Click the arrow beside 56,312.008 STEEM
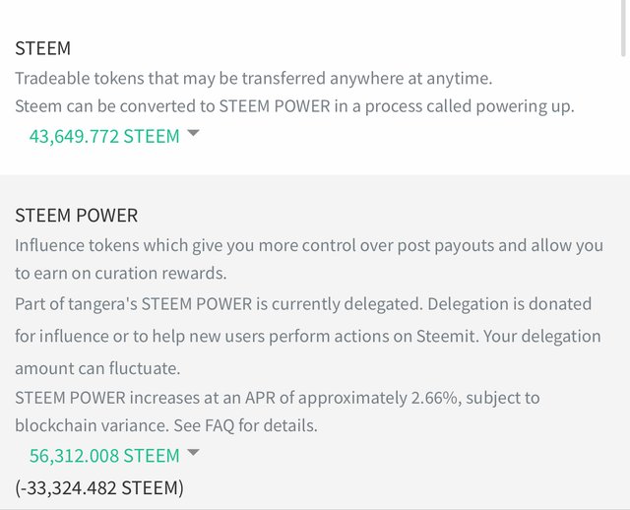 (x=193, y=452)
